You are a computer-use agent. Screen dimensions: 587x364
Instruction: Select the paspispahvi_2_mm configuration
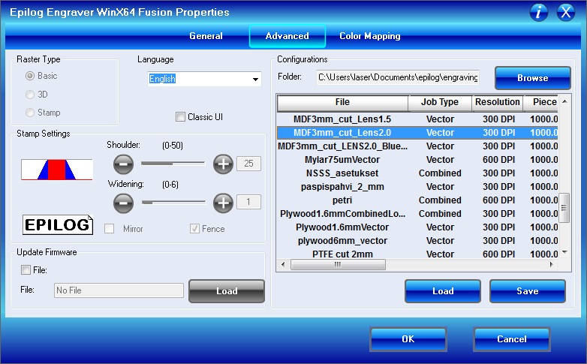tap(417, 186)
